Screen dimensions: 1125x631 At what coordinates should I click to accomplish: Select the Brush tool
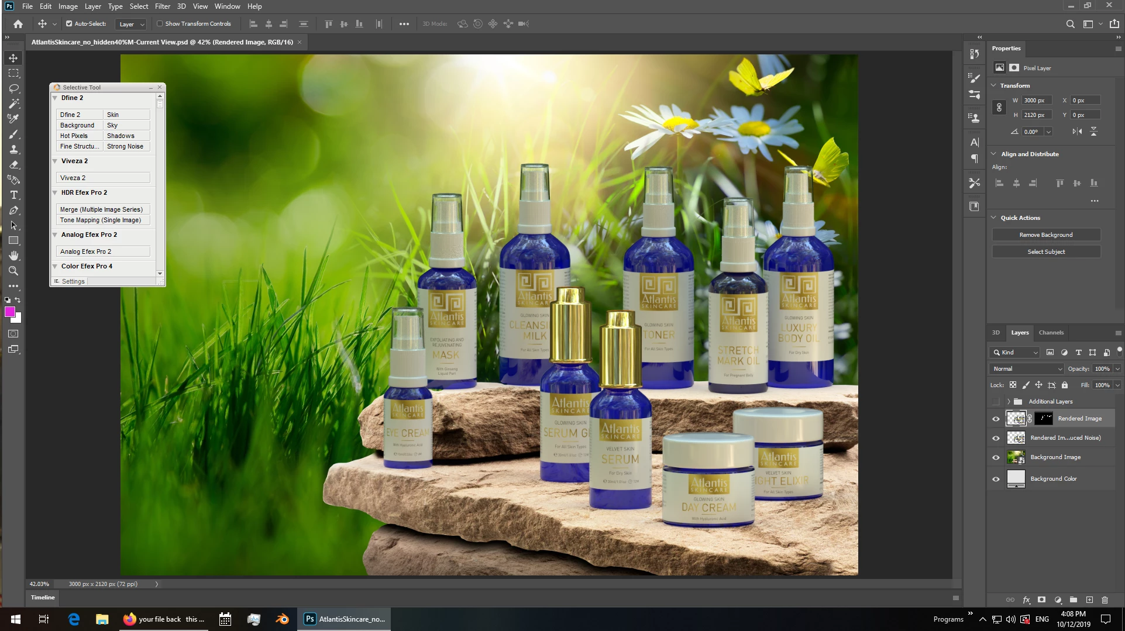13,134
